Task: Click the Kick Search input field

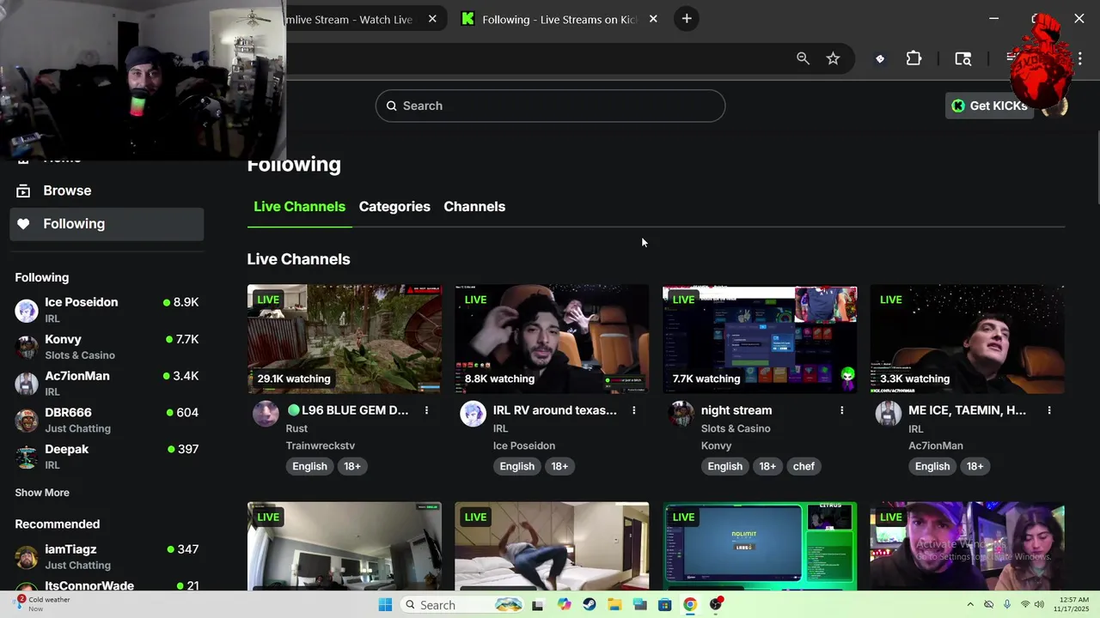Action: 550,106
